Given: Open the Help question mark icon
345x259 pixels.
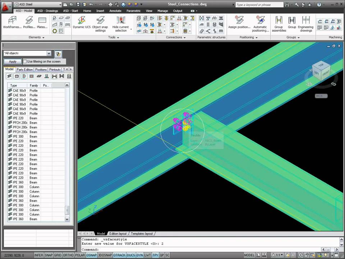Looking at the screenshot, I should tap(319, 5).
